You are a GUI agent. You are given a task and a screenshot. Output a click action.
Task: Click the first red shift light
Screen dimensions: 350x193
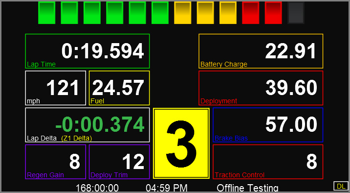[x=251, y=13]
